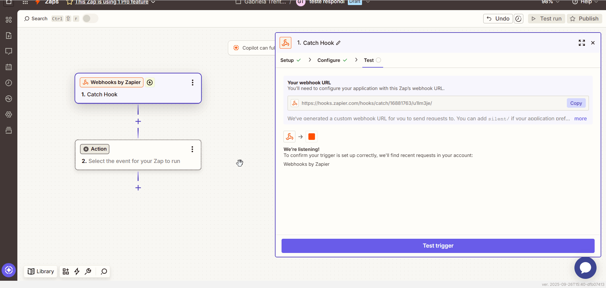
Task: Click the star icon beside Pro feature
Action: pyautogui.click(x=69, y=2)
